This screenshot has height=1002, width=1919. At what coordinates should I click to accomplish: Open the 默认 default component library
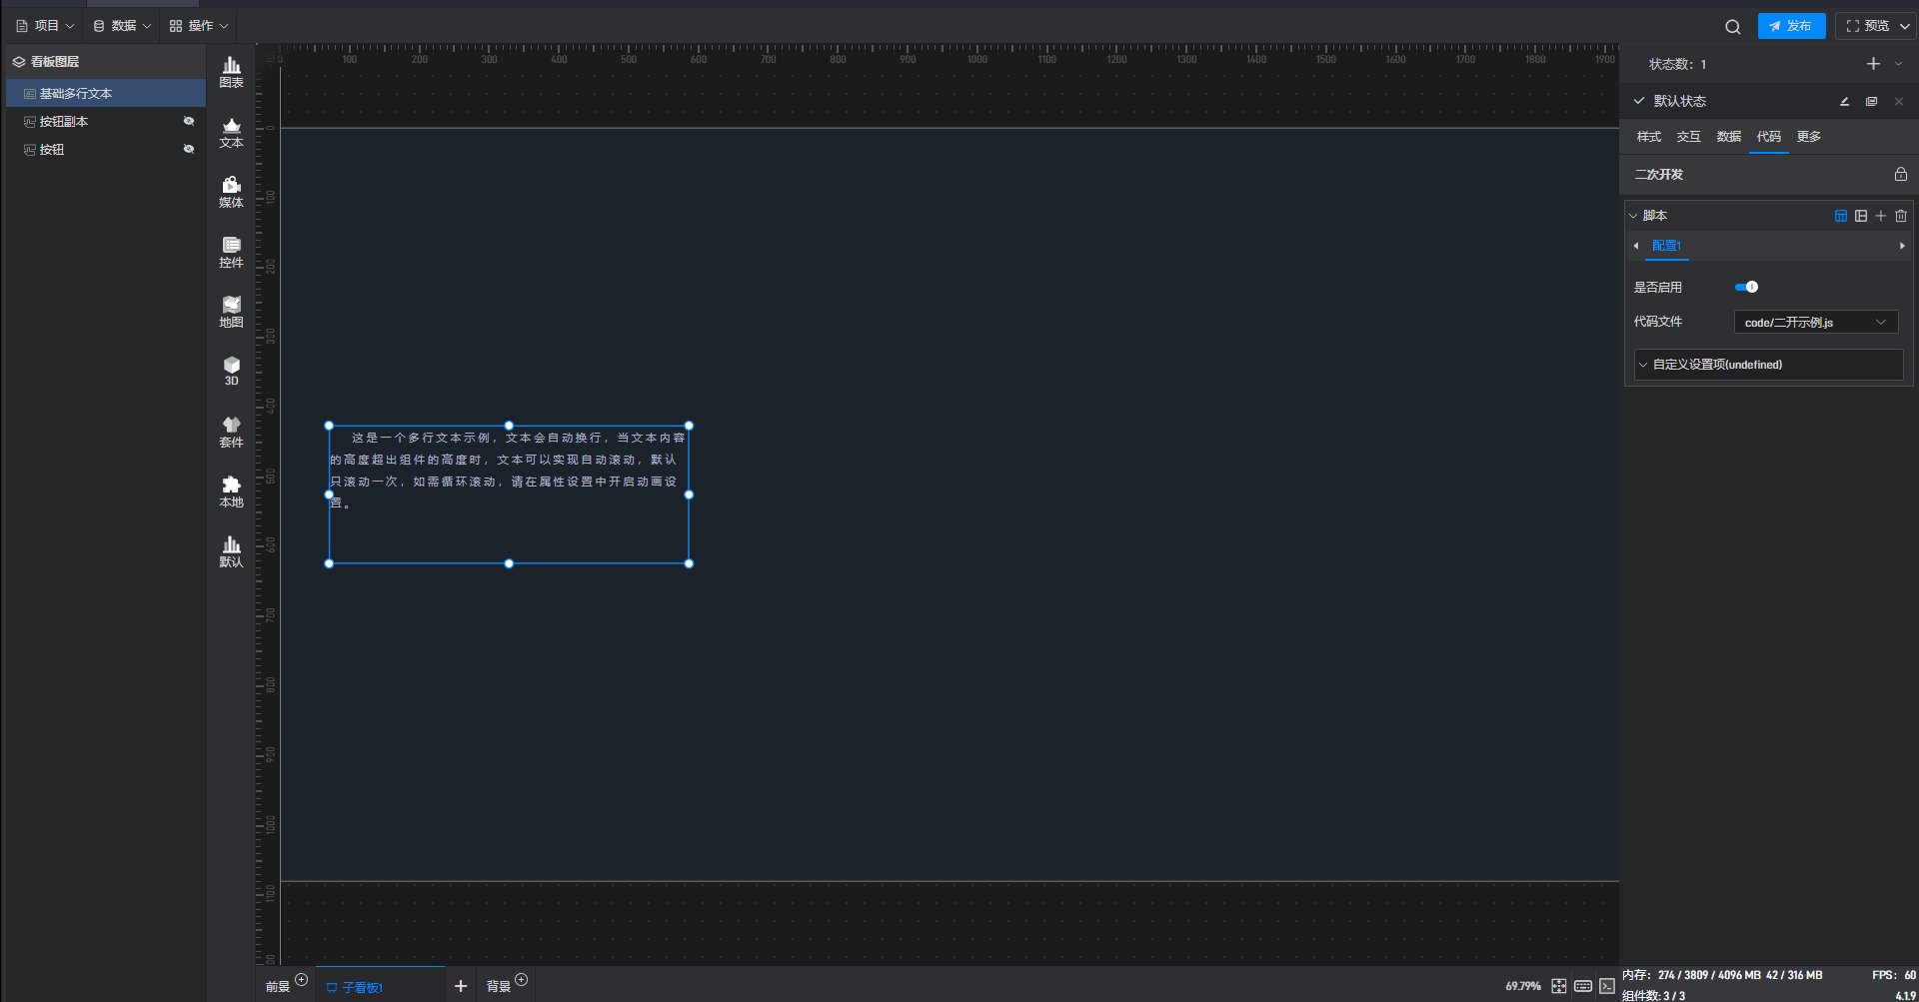231,551
